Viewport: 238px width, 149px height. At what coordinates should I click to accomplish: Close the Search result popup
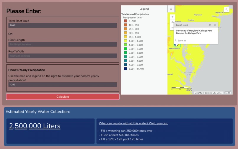(x=215, y=25)
